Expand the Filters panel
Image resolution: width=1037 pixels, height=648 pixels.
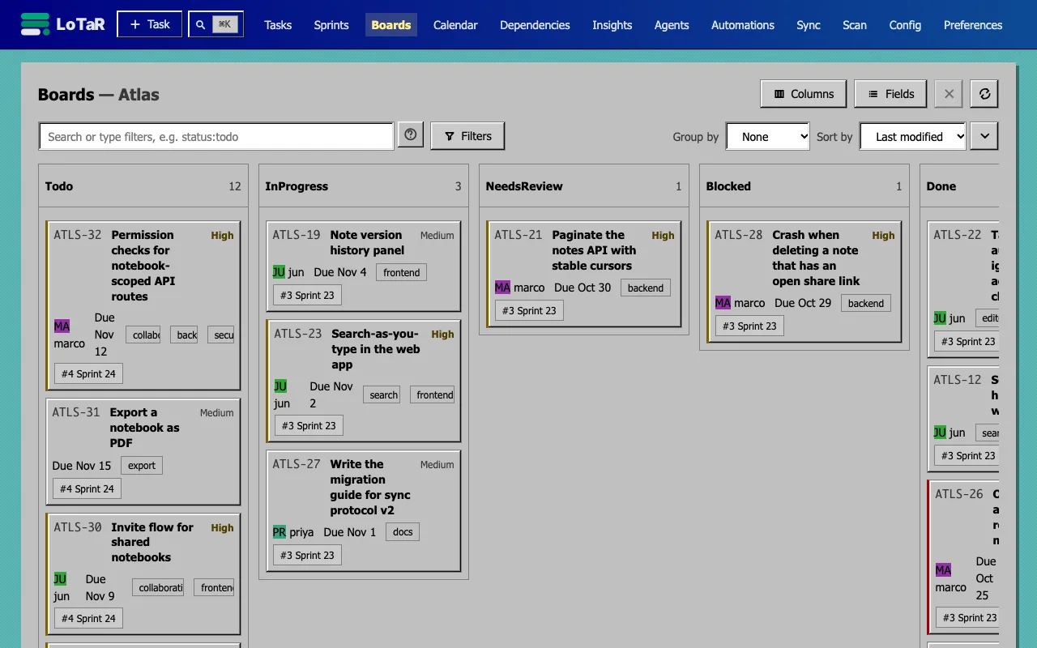[x=467, y=136]
